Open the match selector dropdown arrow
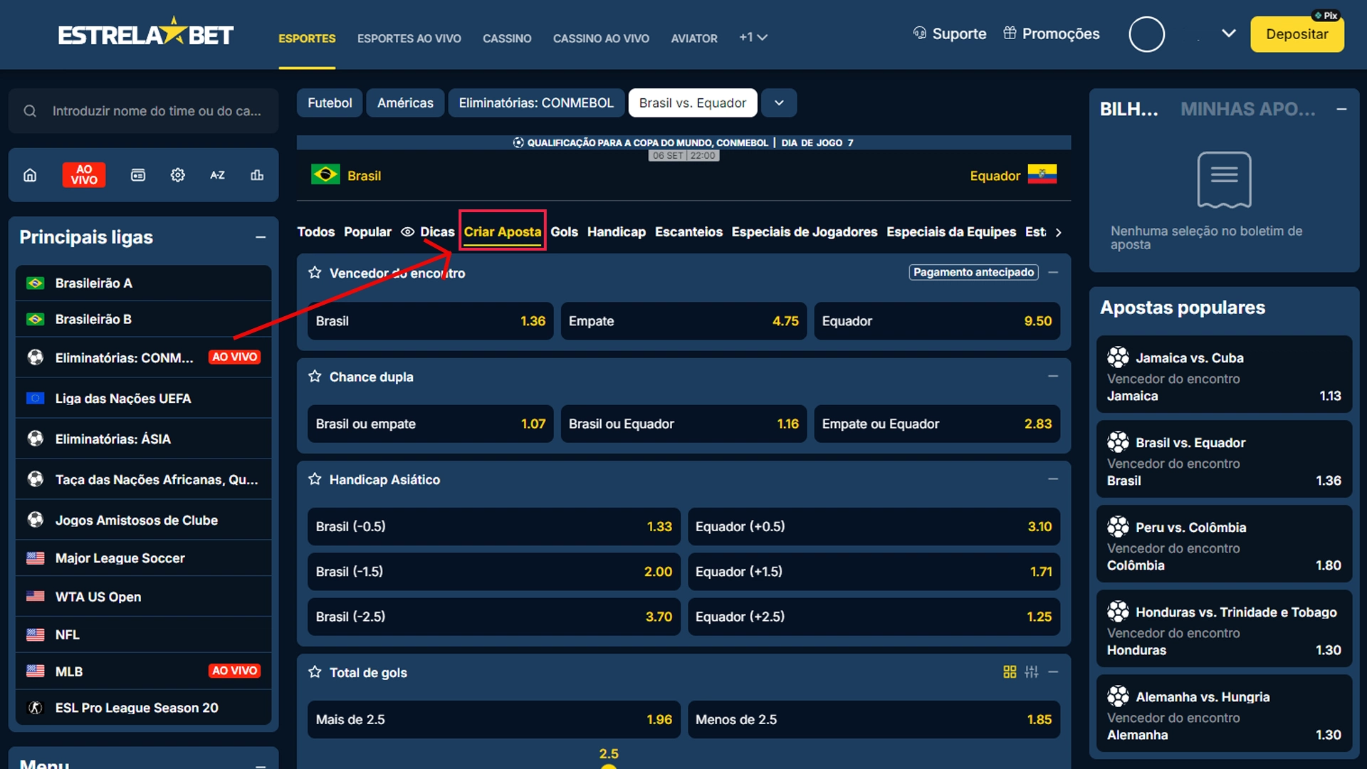 tap(779, 103)
